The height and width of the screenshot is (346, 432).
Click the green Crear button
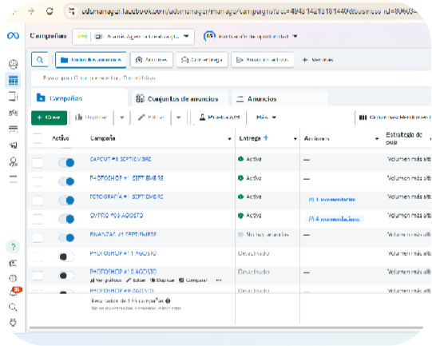click(49, 117)
